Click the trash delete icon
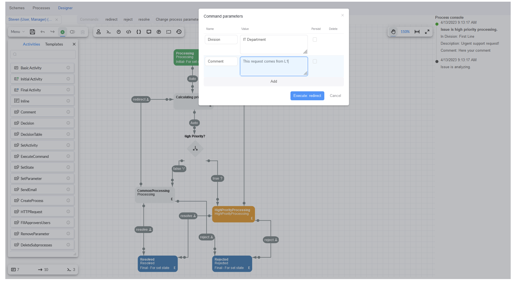This screenshot has width=516, height=281. [83, 32]
